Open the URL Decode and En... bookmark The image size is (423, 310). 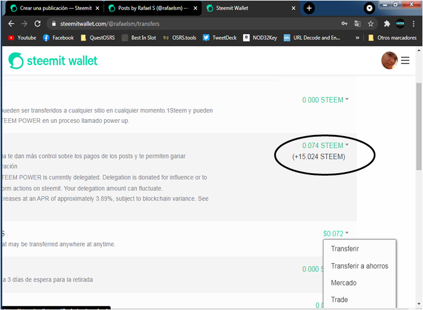click(312, 38)
